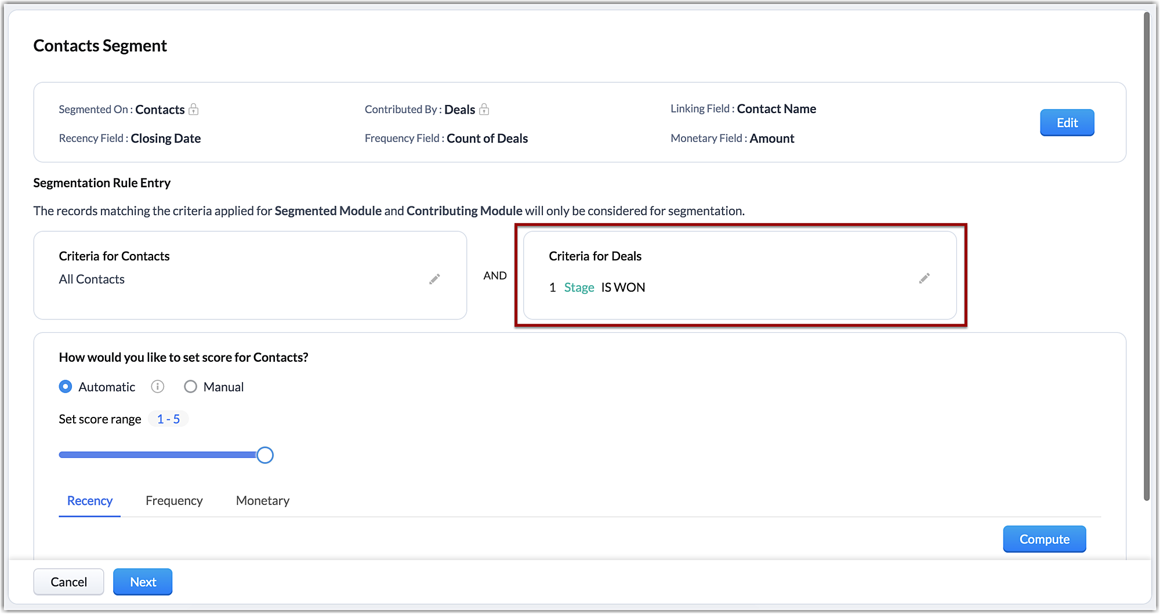1160x614 pixels.
Task: Click the lock icon next to Deals
Action: pos(484,110)
